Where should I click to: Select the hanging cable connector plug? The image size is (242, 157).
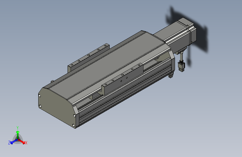(x=181, y=66)
